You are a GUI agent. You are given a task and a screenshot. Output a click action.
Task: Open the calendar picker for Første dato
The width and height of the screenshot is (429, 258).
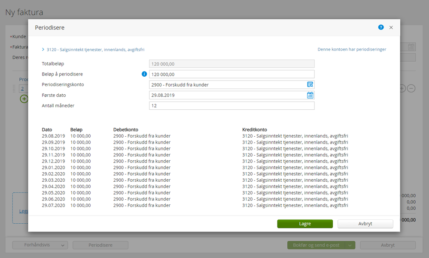click(310, 95)
